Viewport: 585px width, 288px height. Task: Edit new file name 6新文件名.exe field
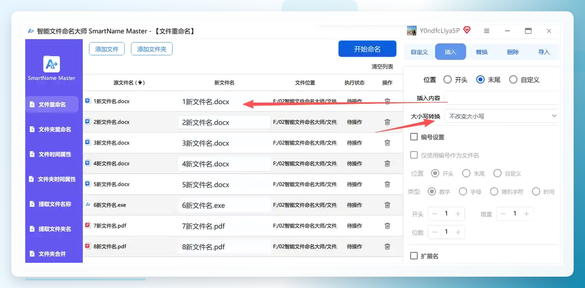pyautogui.click(x=224, y=205)
